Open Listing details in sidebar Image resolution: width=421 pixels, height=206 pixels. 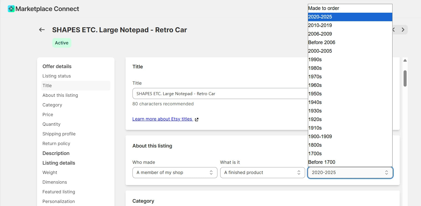pyautogui.click(x=59, y=163)
